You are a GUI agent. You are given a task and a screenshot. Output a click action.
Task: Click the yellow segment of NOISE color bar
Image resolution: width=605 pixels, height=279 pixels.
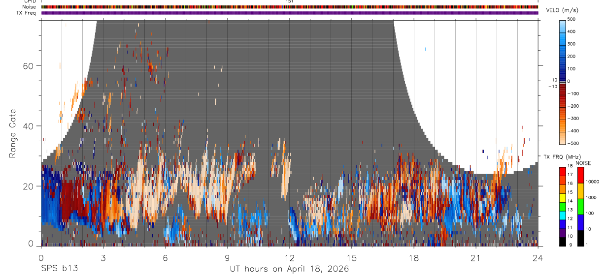tap(580, 190)
